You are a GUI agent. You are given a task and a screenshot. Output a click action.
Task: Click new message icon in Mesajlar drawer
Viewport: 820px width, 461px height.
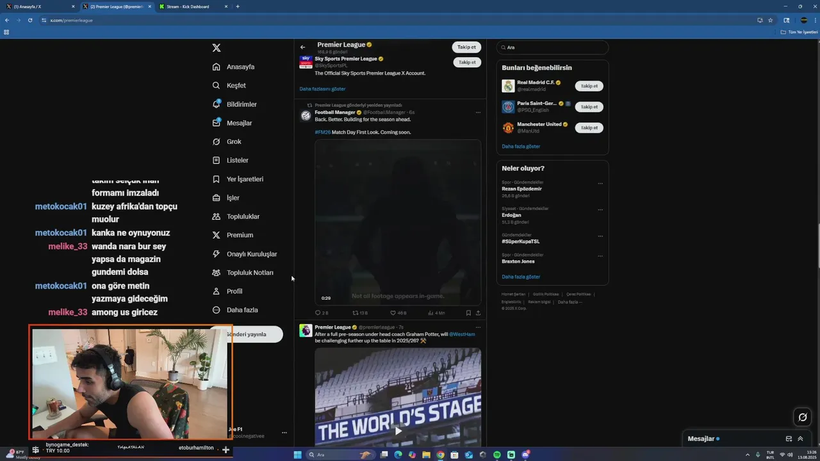click(789, 439)
